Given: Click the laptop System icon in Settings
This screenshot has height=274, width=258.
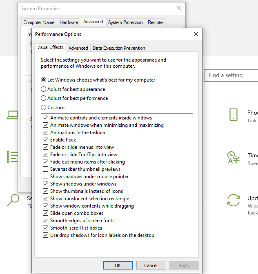Looking at the screenshot, I should click(x=12, y=115).
